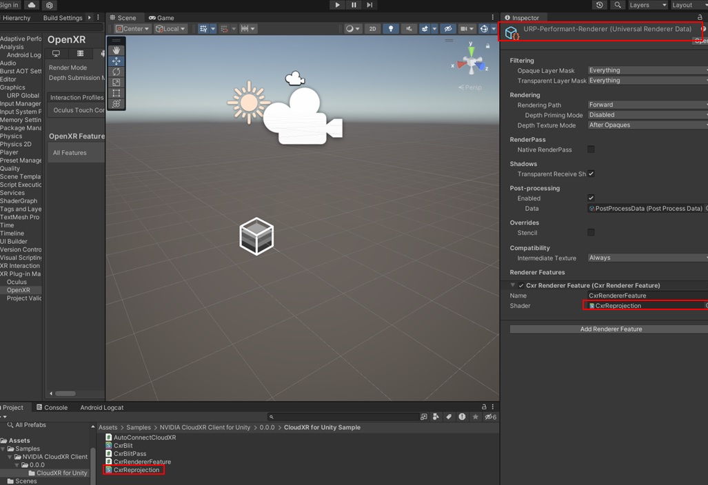
Task: Enable the Native RenderPass checkbox
Action: 591,149
